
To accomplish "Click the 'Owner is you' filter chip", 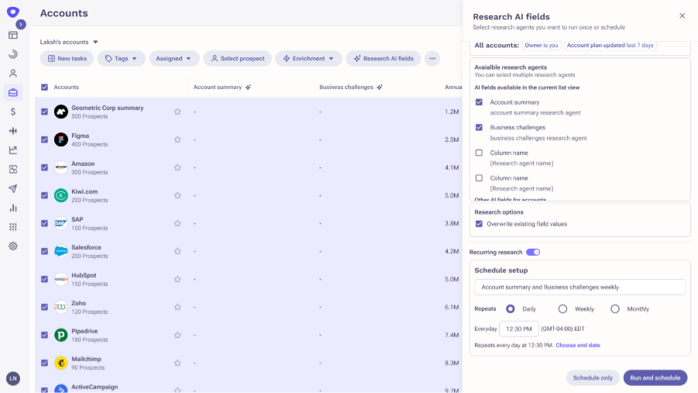I will (x=541, y=46).
